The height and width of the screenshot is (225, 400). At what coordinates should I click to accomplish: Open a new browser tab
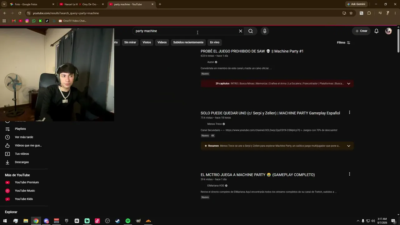tap(160, 4)
